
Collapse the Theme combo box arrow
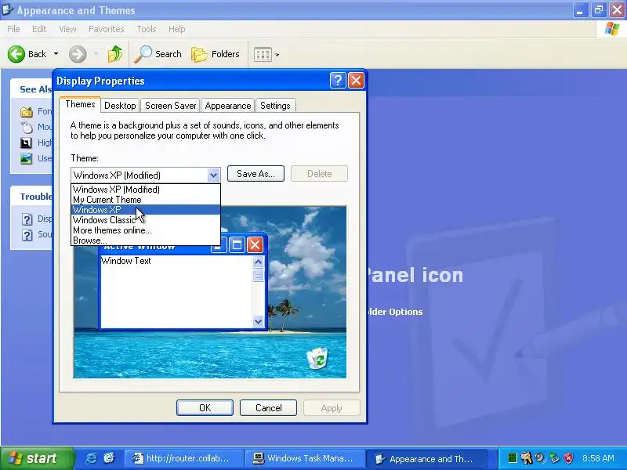[x=213, y=175]
